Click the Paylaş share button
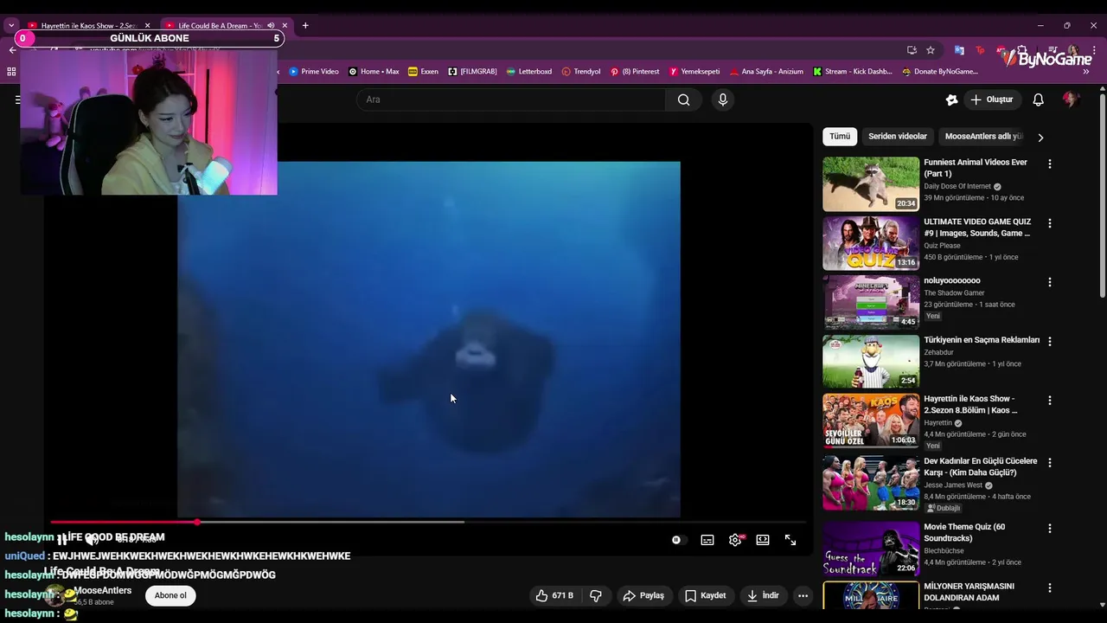This screenshot has width=1107, height=623. click(644, 595)
